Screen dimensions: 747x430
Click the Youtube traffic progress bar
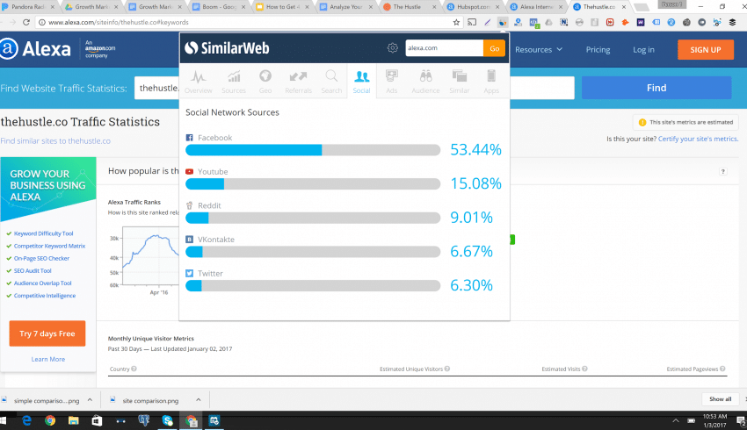313,184
